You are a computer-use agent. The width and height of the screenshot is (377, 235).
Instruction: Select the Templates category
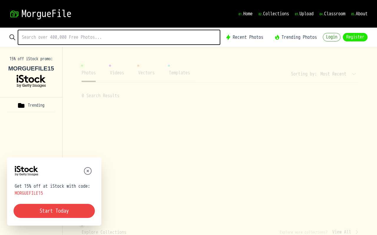[x=179, y=73]
